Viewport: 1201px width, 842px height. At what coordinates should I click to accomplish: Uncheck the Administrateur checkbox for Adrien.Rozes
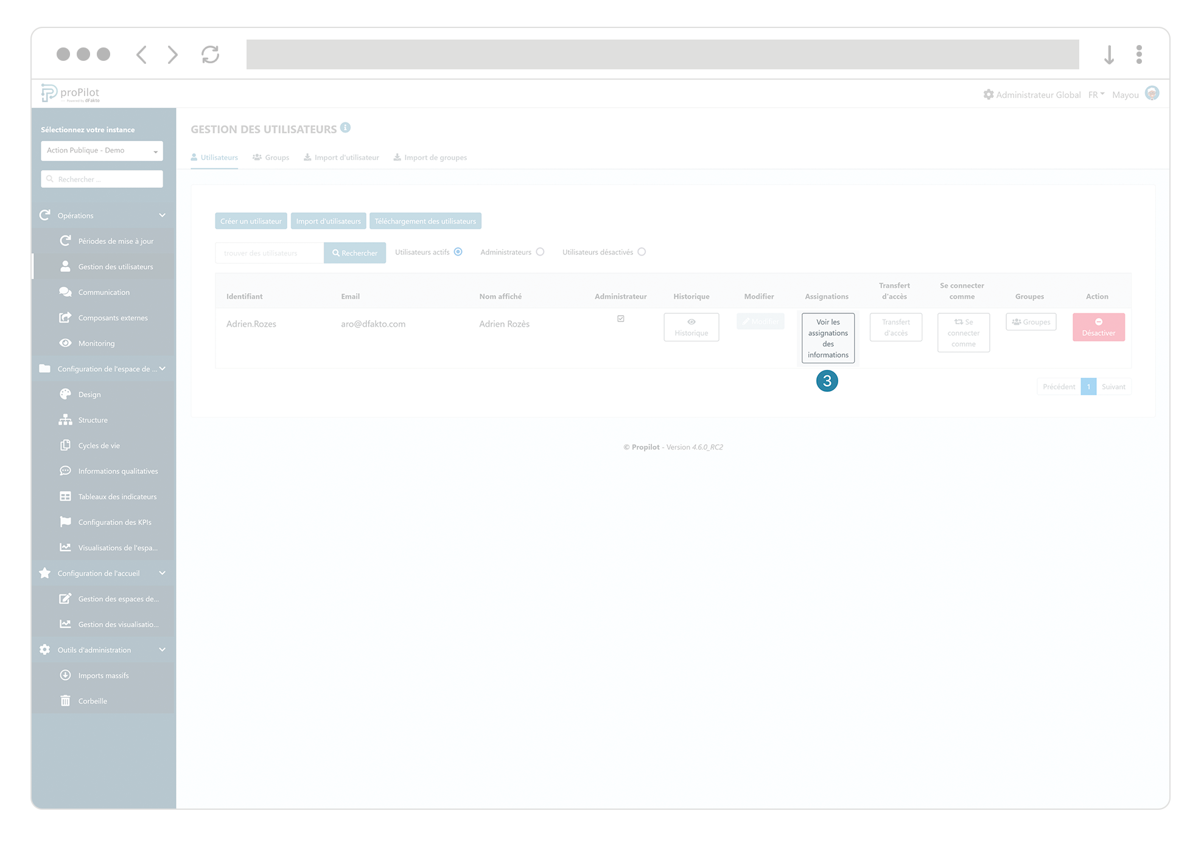(620, 318)
